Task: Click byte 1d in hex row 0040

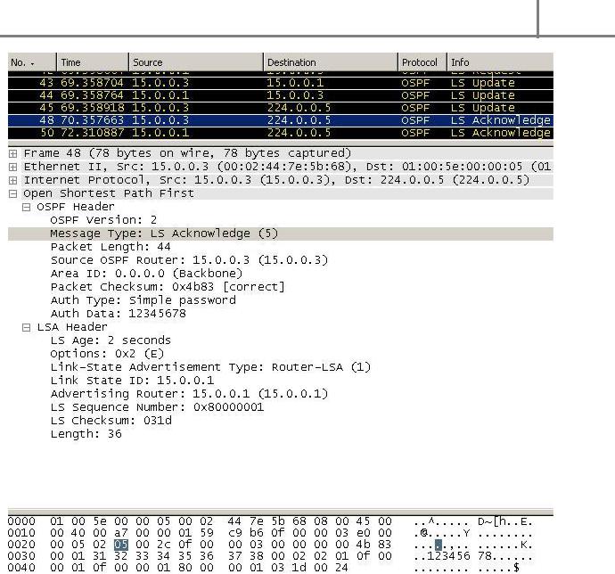Action: (299, 568)
